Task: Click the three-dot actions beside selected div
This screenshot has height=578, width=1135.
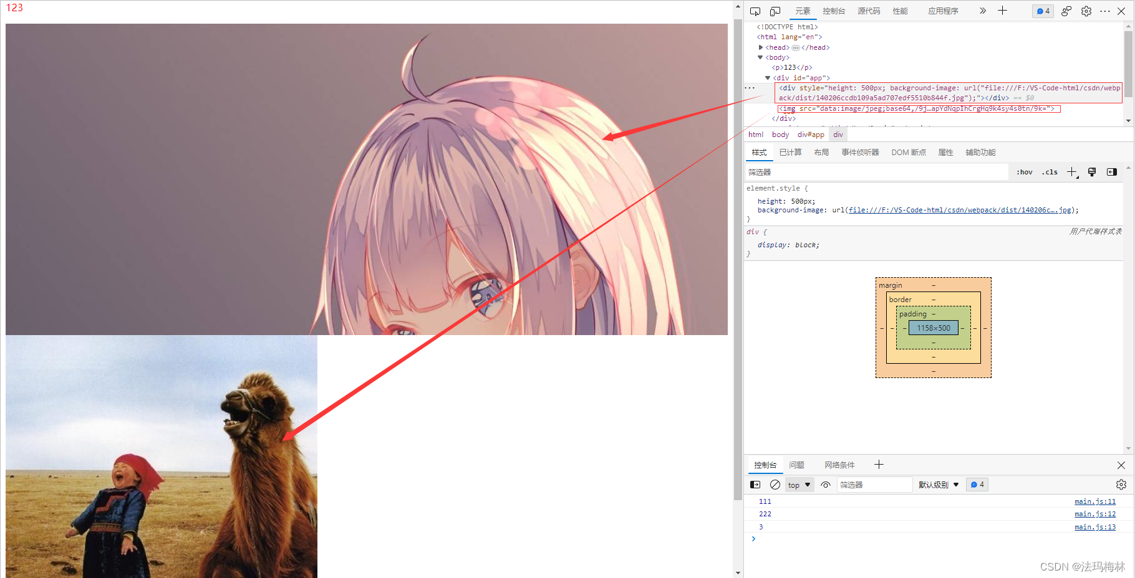Action: 750,88
